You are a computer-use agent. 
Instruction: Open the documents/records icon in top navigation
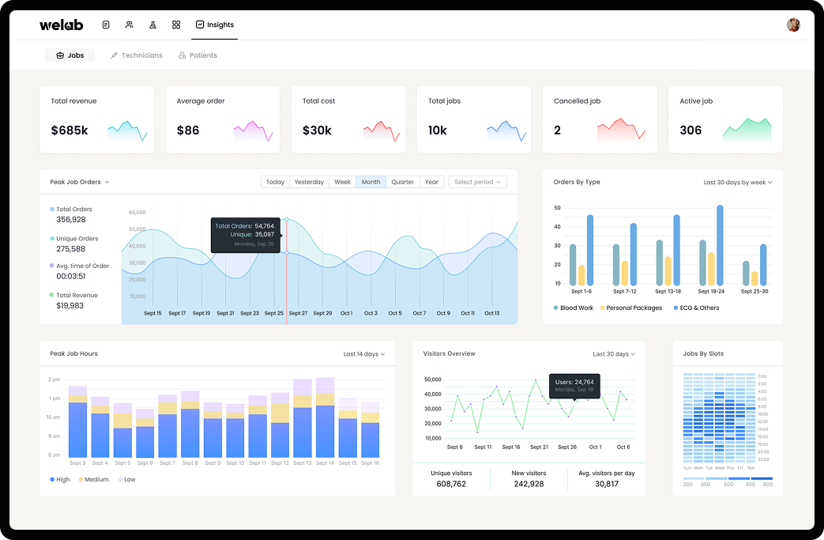coord(106,25)
